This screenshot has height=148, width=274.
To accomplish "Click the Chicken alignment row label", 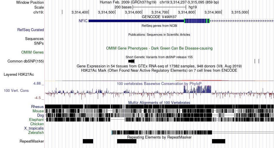I will pos(37,124).
